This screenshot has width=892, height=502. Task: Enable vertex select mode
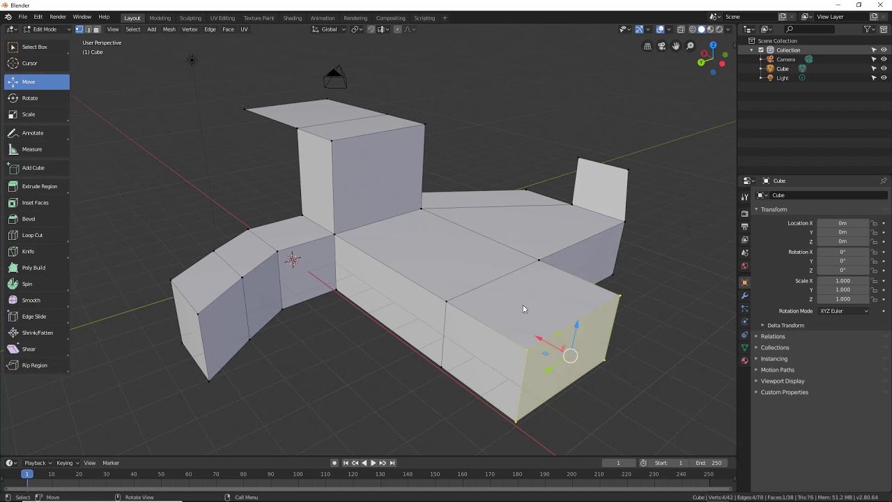(79, 29)
